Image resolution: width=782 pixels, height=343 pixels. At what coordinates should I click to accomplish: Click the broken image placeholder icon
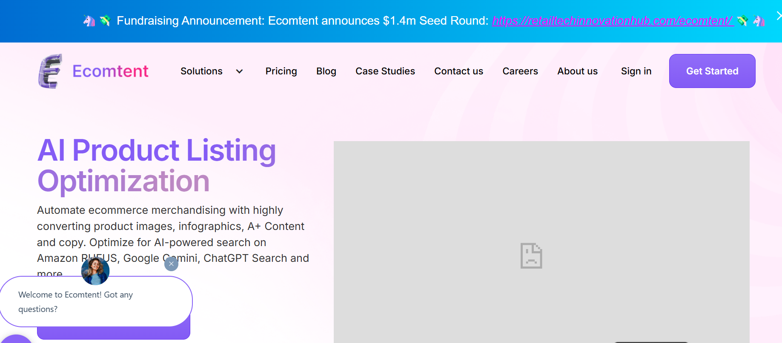[x=531, y=255]
